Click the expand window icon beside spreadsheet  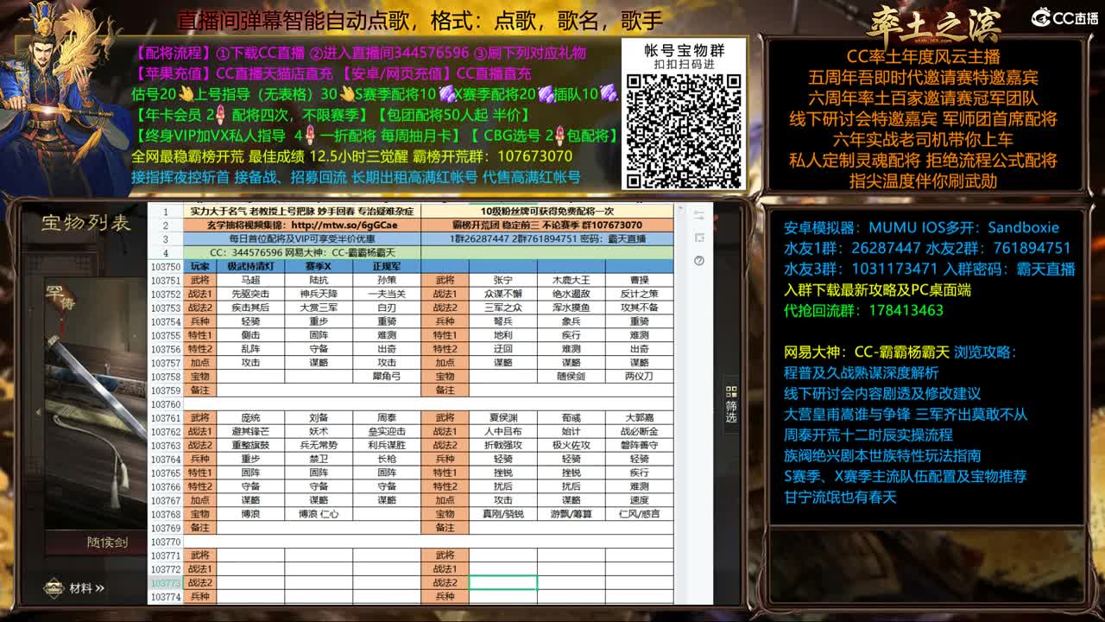pos(699,238)
